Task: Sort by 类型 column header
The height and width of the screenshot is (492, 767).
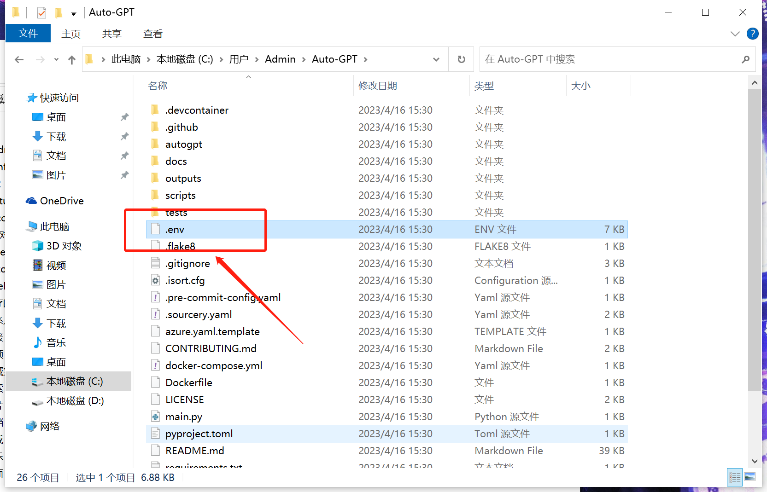Action: (x=484, y=86)
